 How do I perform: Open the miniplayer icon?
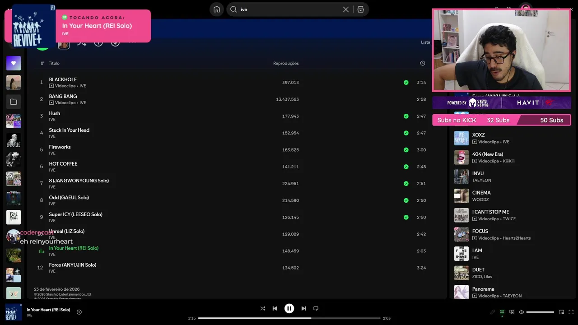click(x=561, y=312)
